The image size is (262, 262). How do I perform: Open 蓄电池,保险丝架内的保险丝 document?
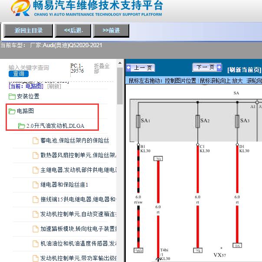(x=75, y=140)
